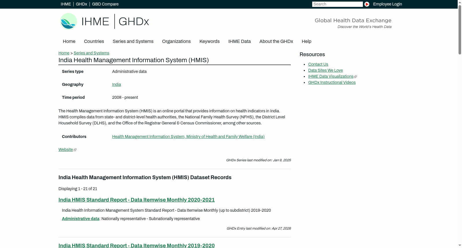Open GBD Compare in top bar
This screenshot has width=462, height=248.
(x=105, y=4)
